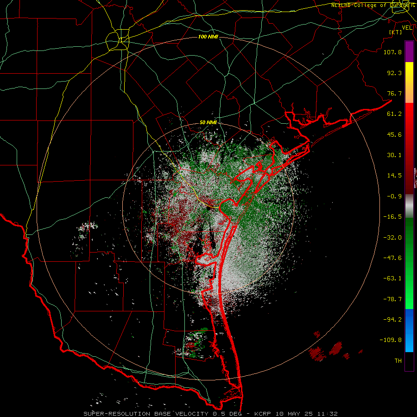Pick the yellow-orange segment of the color bar
417x417 pixels.
tap(409, 82)
